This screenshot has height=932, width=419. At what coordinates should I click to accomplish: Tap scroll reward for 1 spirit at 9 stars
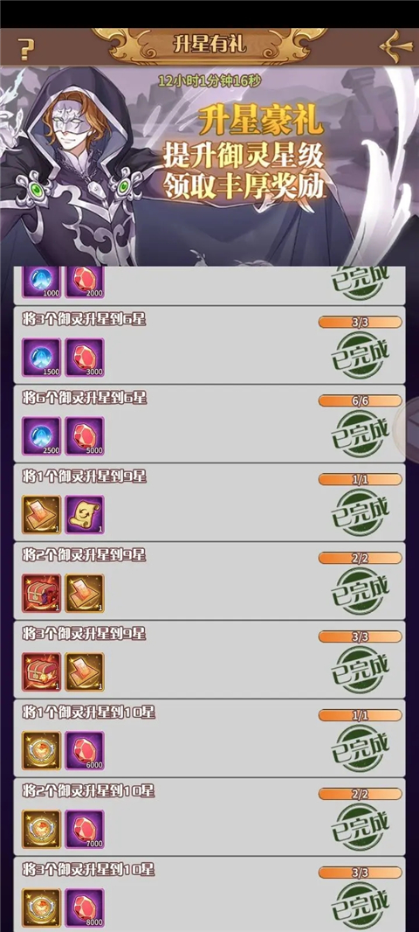85,515
